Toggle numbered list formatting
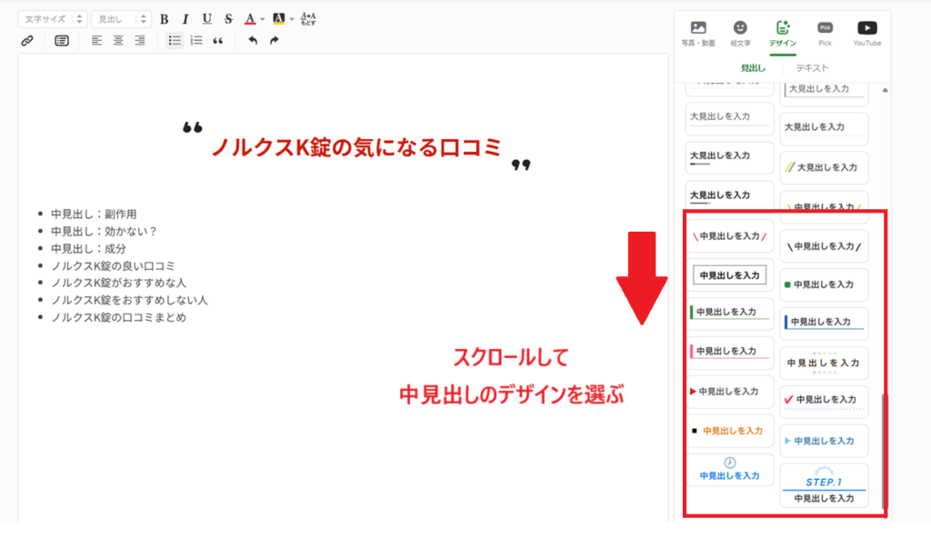The image size is (931, 538). [196, 41]
